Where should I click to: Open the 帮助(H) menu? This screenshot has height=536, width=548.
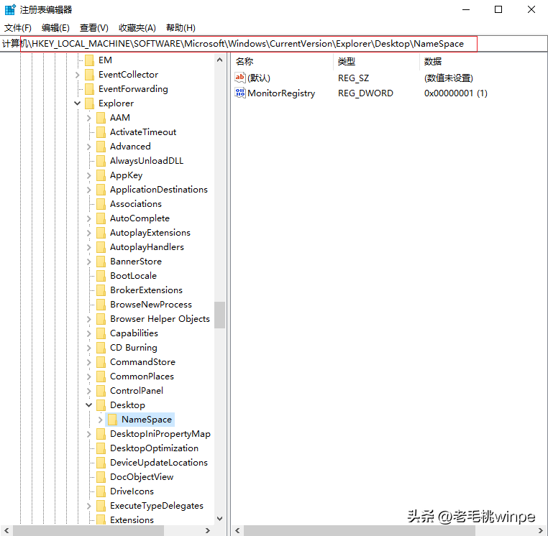click(x=181, y=28)
